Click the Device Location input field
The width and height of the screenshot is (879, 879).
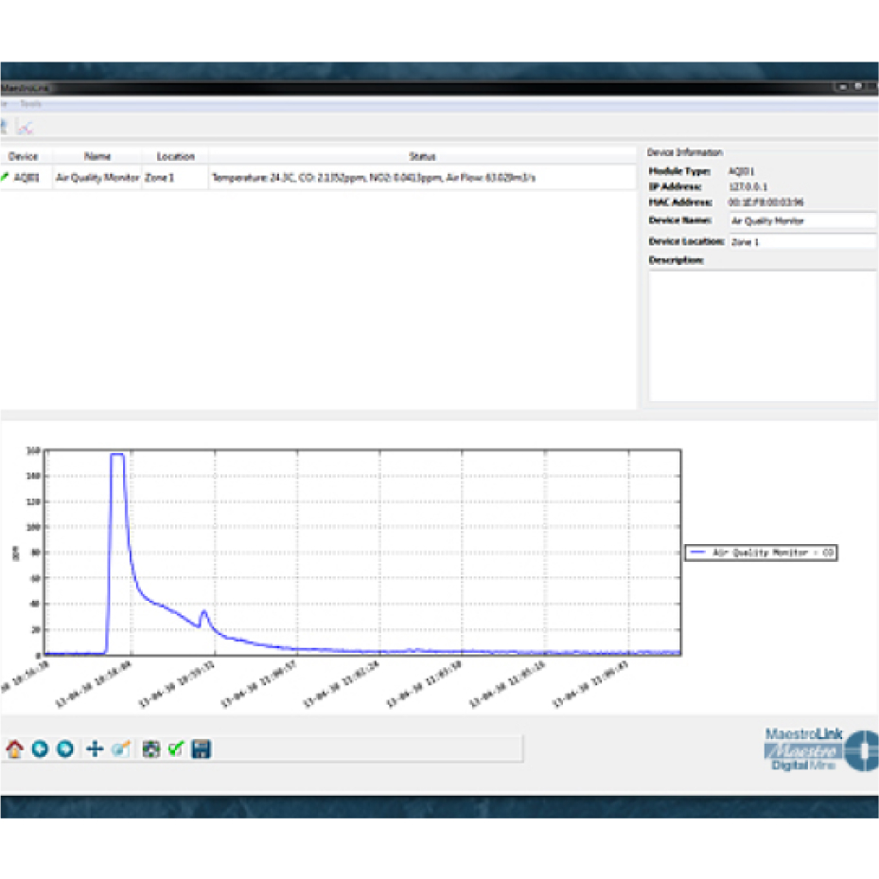(x=801, y=241)
